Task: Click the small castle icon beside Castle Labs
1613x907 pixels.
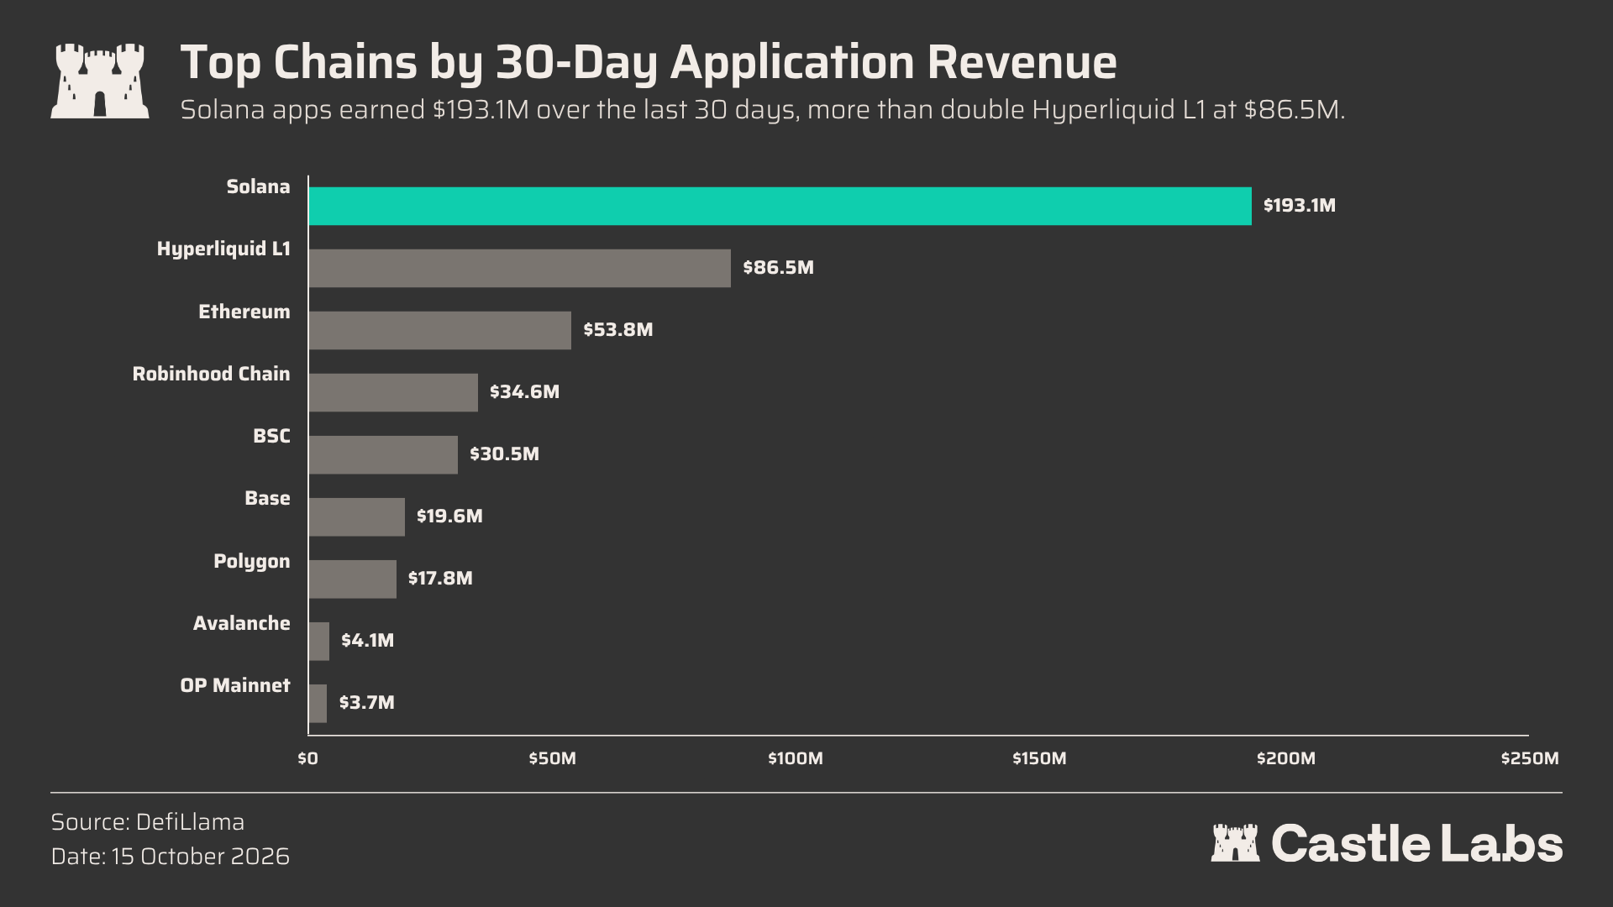Action: click(x=1235, y=842)
